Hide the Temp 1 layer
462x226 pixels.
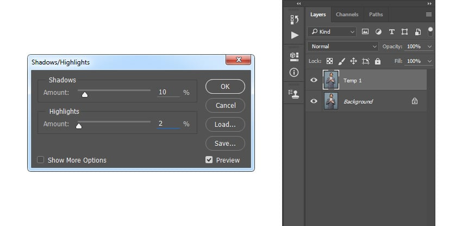coord(314,80)
